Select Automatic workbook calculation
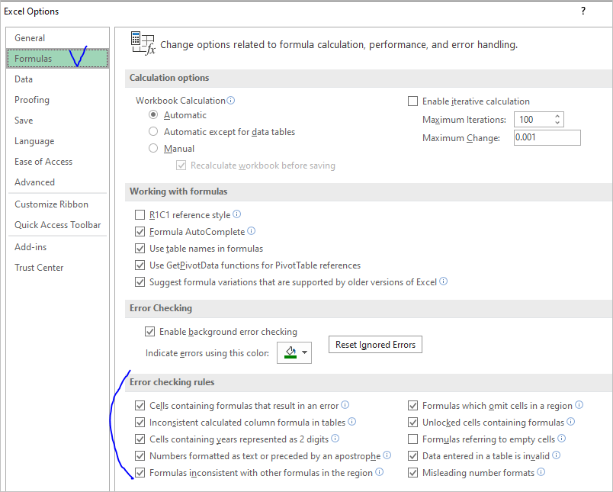This screenshot has width=613, height=492. point(153,114)
